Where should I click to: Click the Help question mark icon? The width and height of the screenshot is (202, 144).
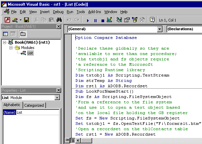tap(152, 20)
